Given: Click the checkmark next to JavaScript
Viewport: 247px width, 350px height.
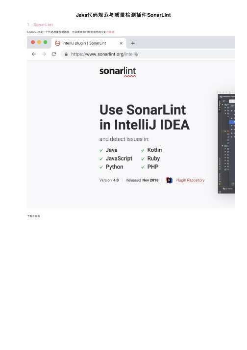Looking at the screenshot, I should (101, 159).
